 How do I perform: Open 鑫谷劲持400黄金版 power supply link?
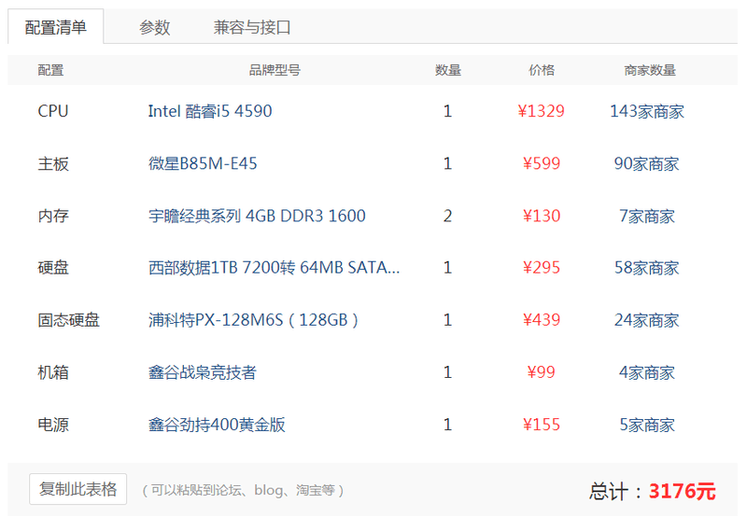click(x=217, y=425)
